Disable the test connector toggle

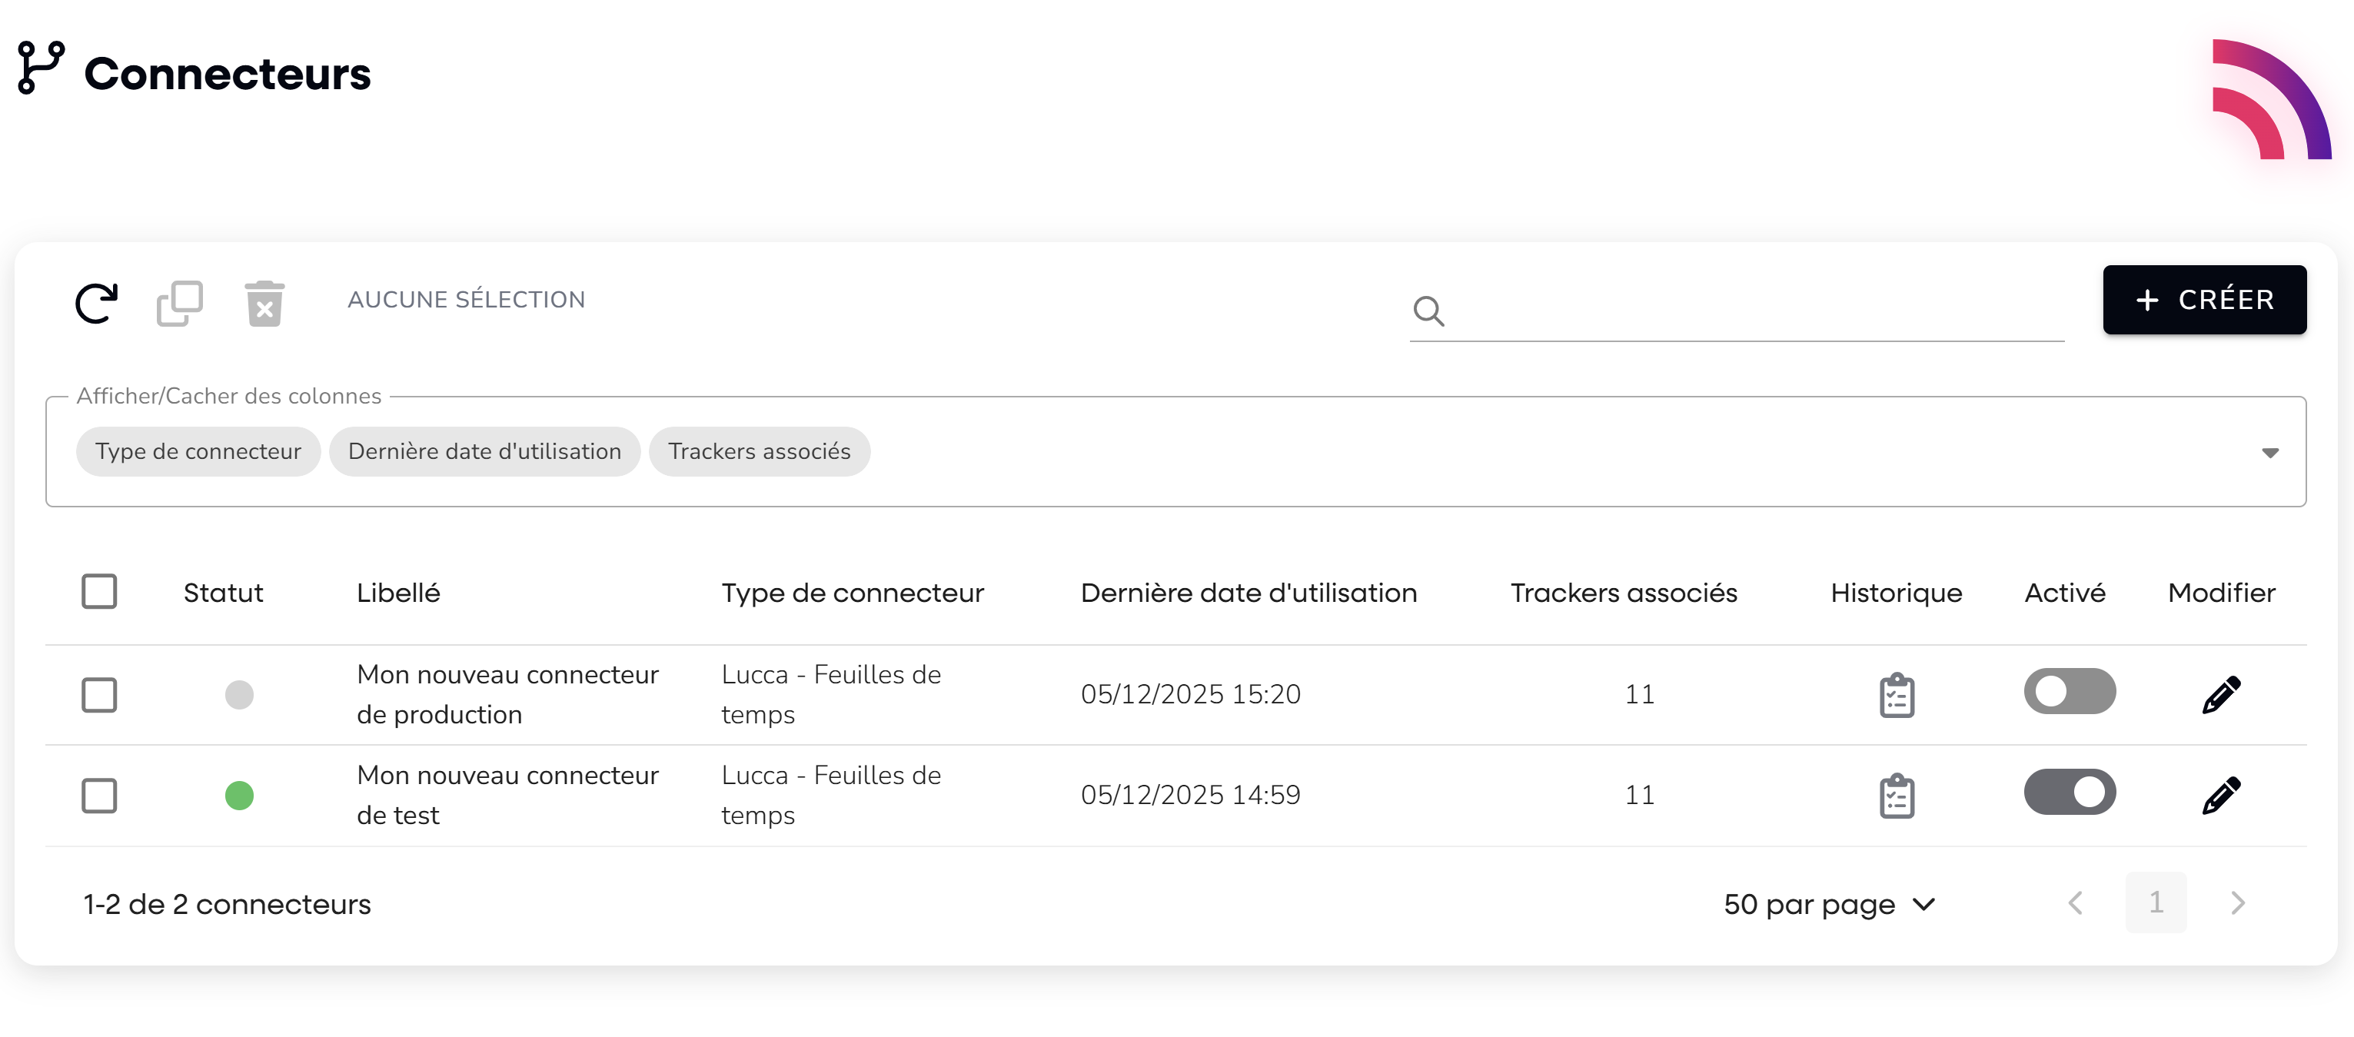(x=2069, y=792)
